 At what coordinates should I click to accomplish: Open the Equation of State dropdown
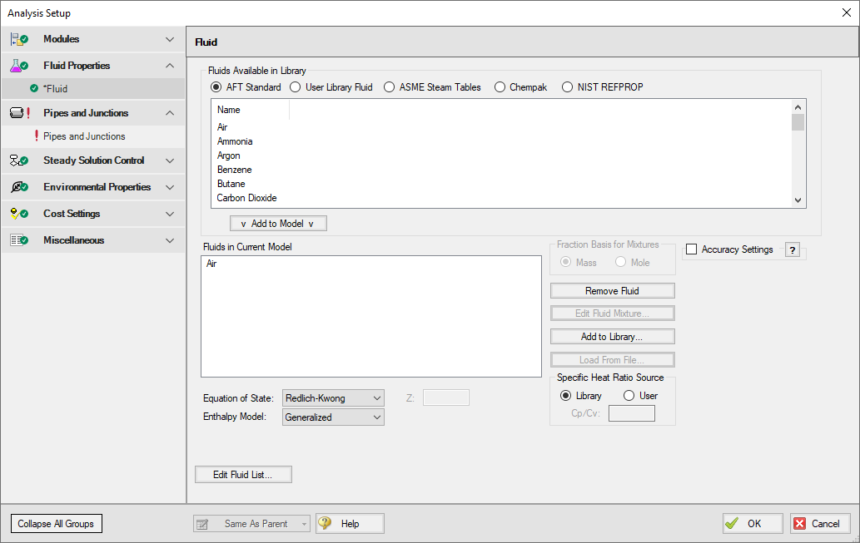(x=333, y=398)
